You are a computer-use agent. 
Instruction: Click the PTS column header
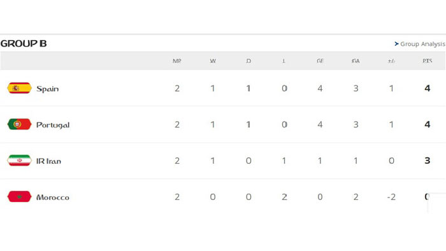click(x=428, y=61)
